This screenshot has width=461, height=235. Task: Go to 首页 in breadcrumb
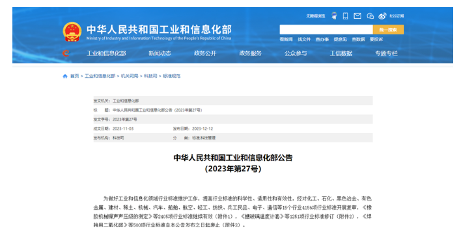click(74, 76)
